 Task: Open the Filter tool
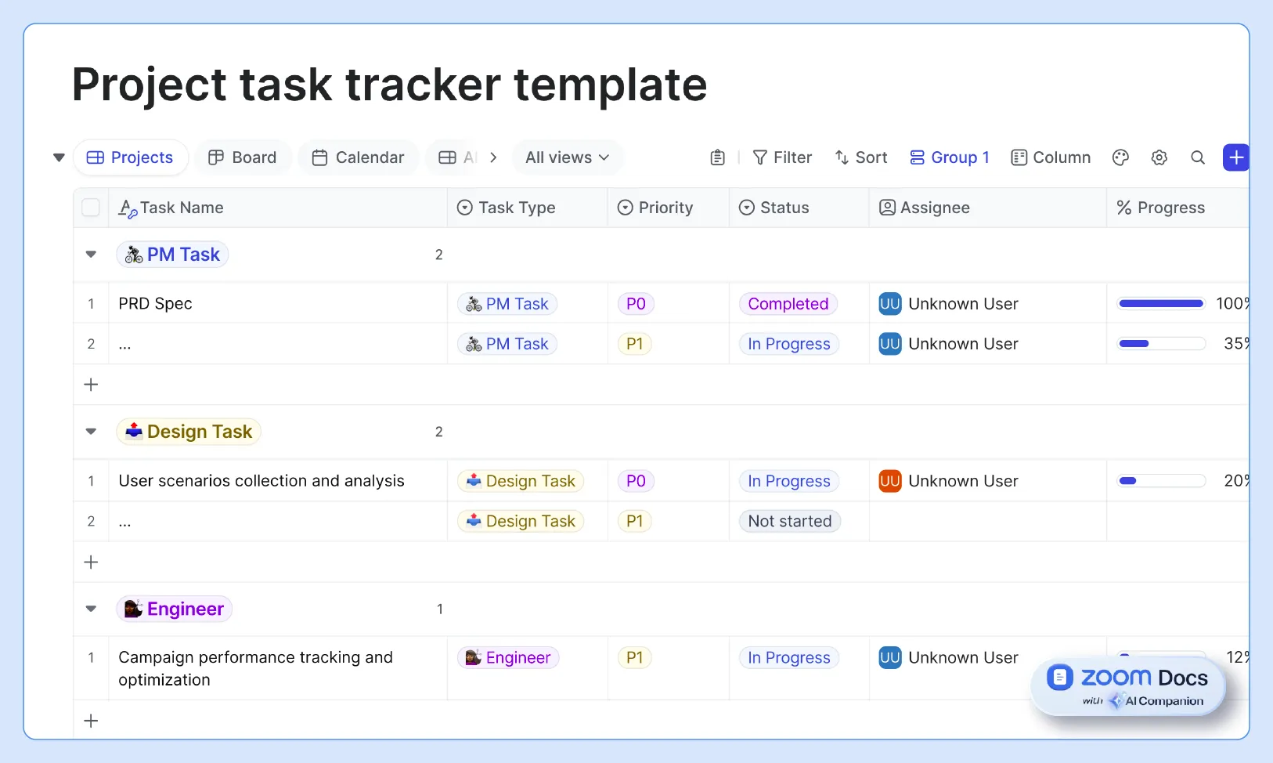(783, 157)
